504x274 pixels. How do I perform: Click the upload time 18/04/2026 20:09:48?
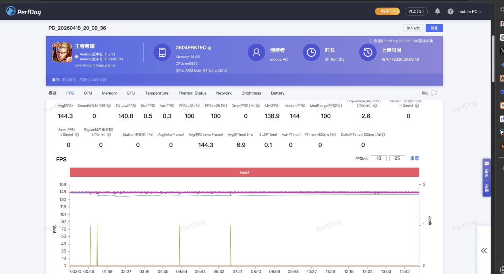pos(400,59)
